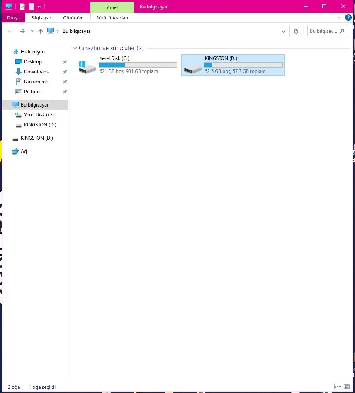The height and width of the screenshot is (393, 355).
Task: Click the pin icon next to Desktop
Action: point(65,62)
